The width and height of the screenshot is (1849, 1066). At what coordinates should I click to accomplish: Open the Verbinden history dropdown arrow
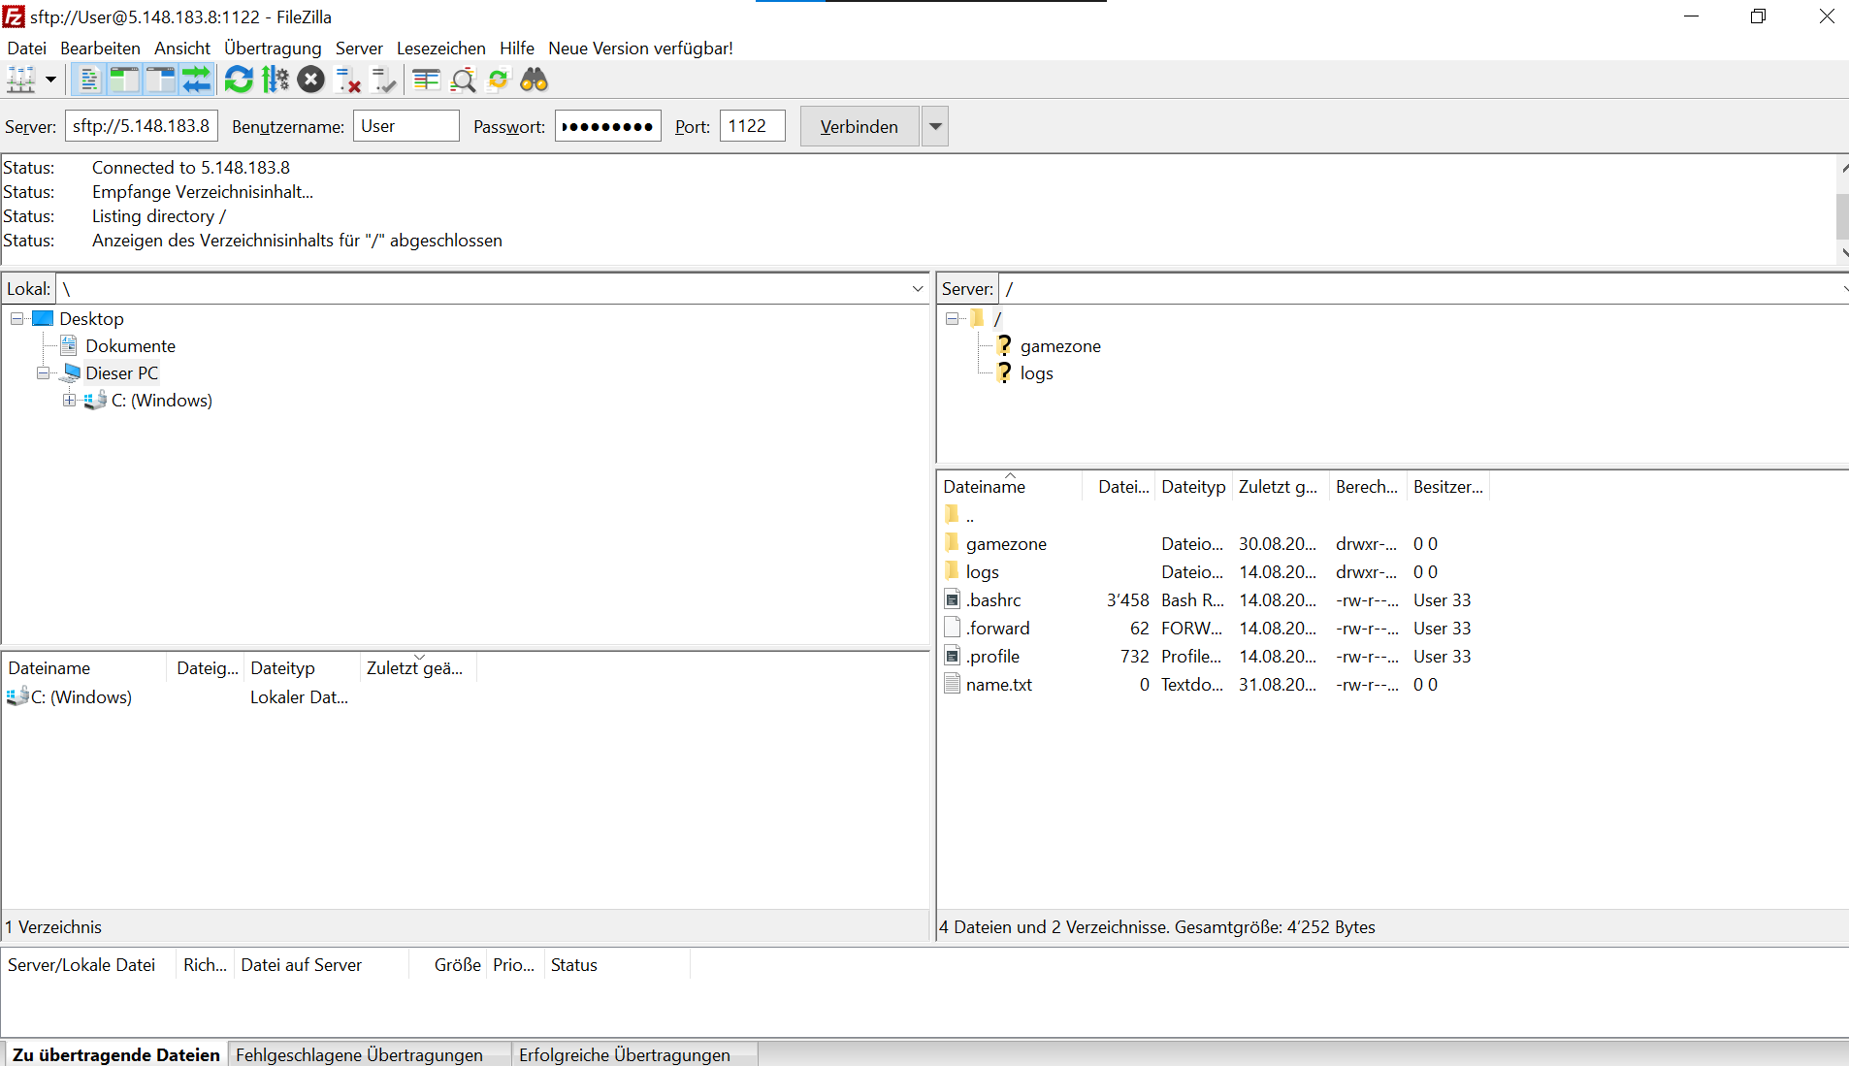click(x=935, y=126)
